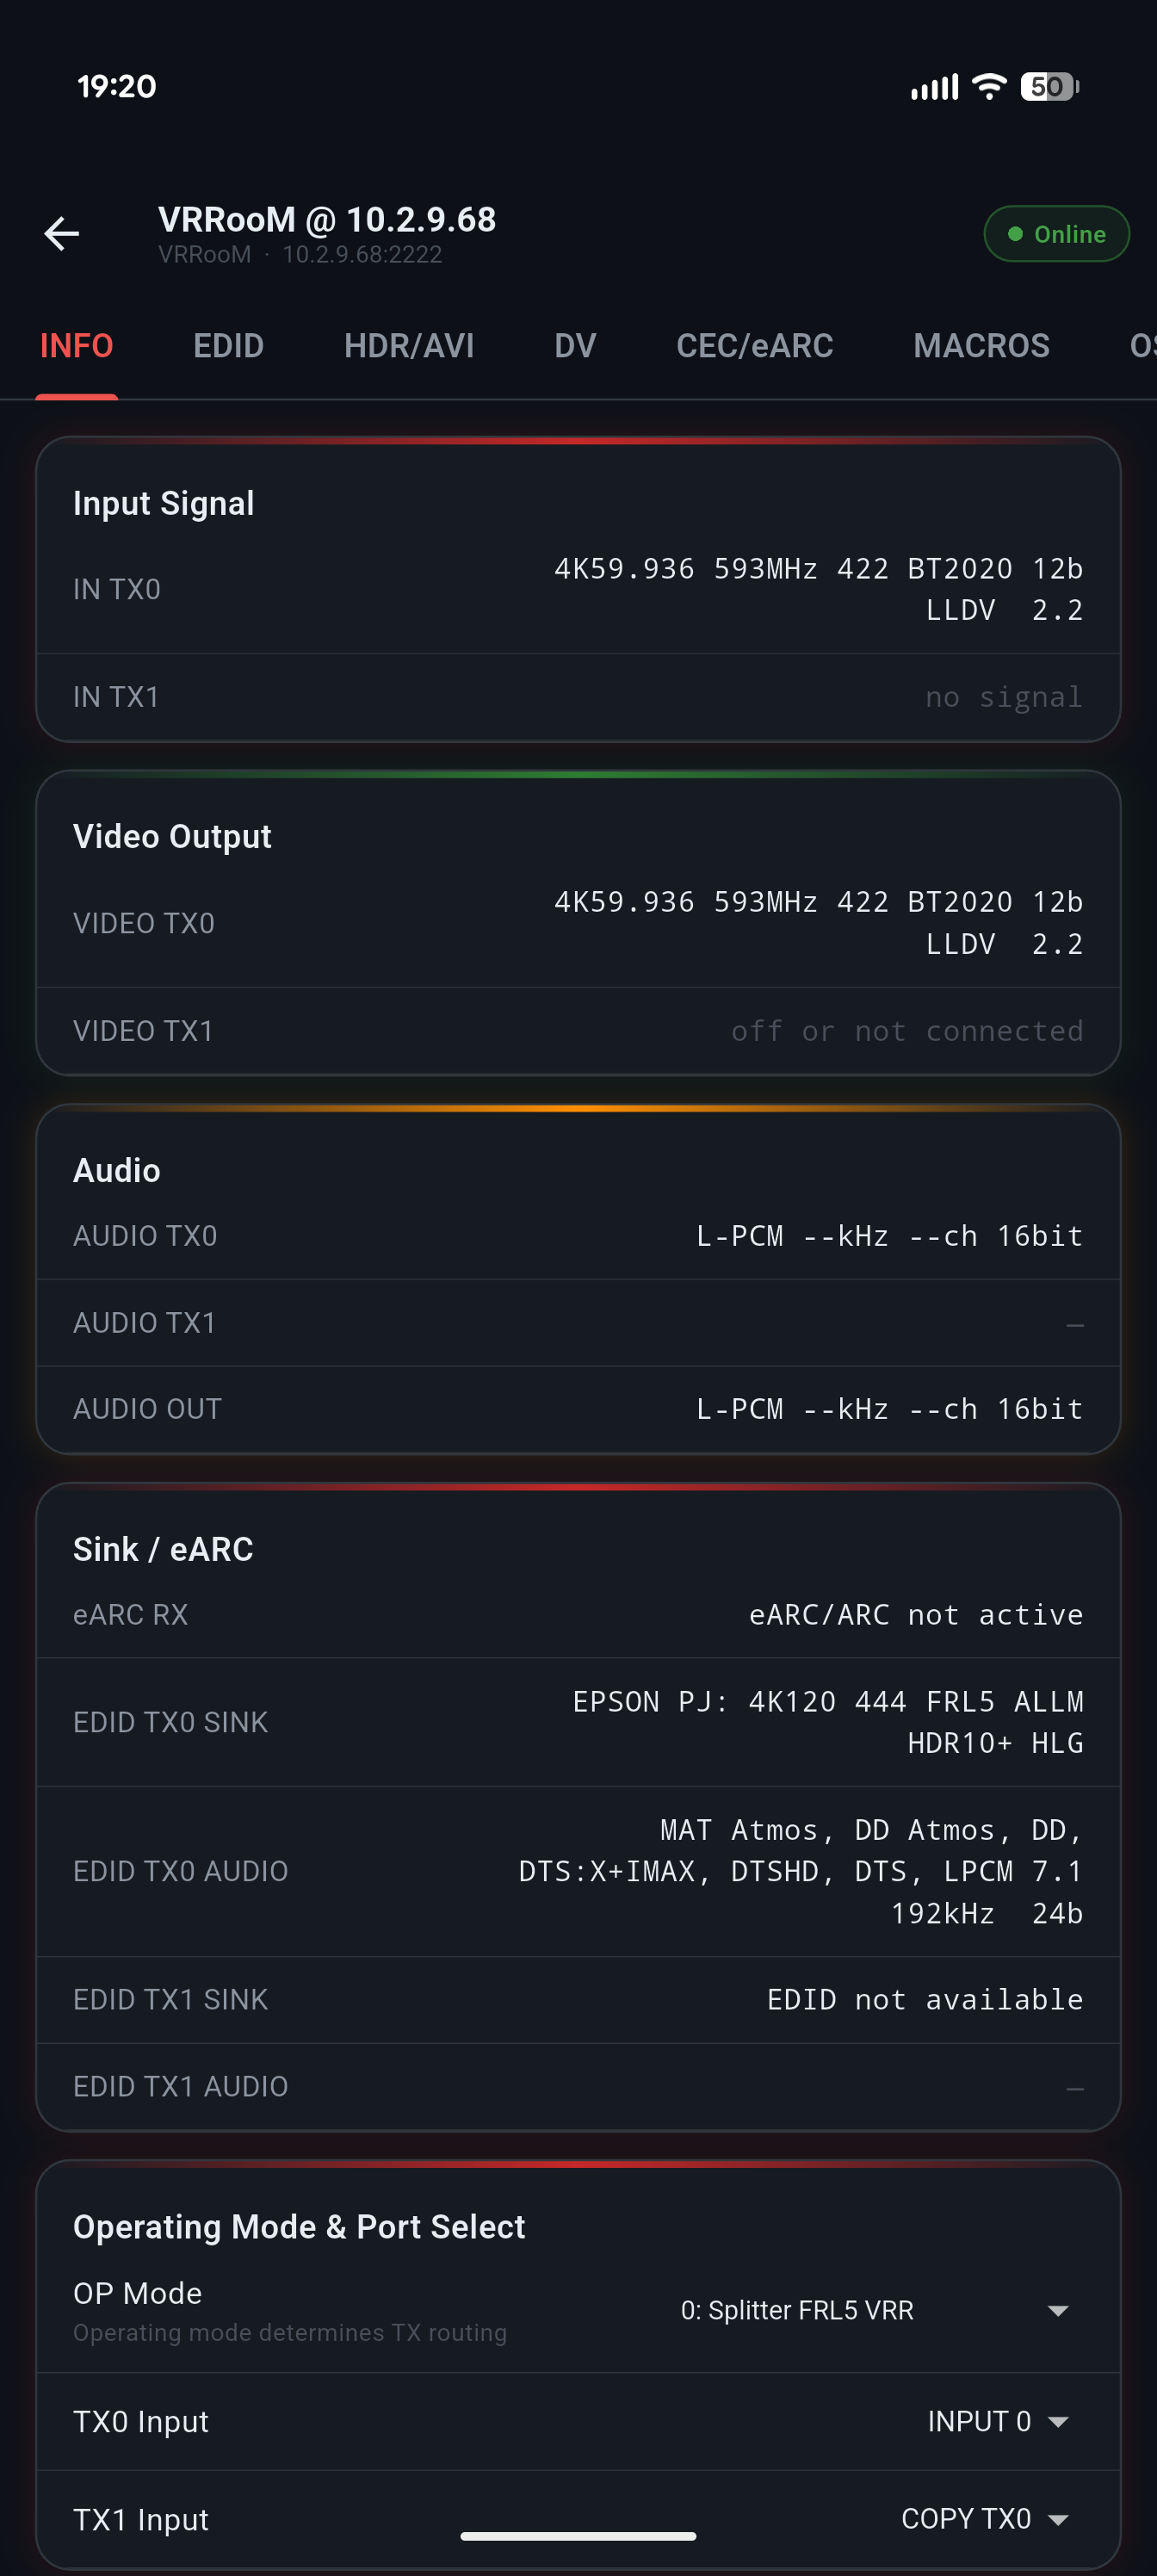Tap the back arrow icon
Screen dimensions: 1157x2576
click(x=62, y=234)
